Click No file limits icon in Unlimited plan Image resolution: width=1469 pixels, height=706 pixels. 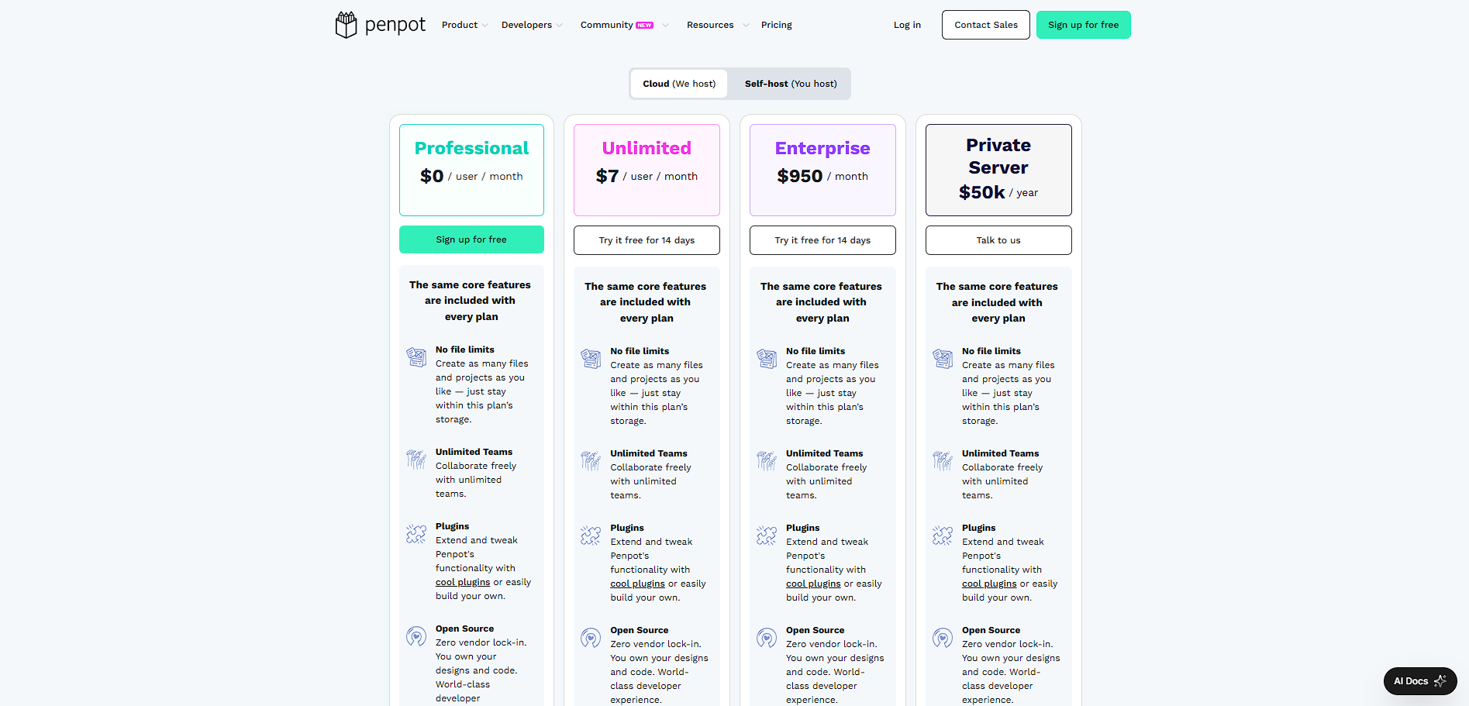tap(591, 359)
